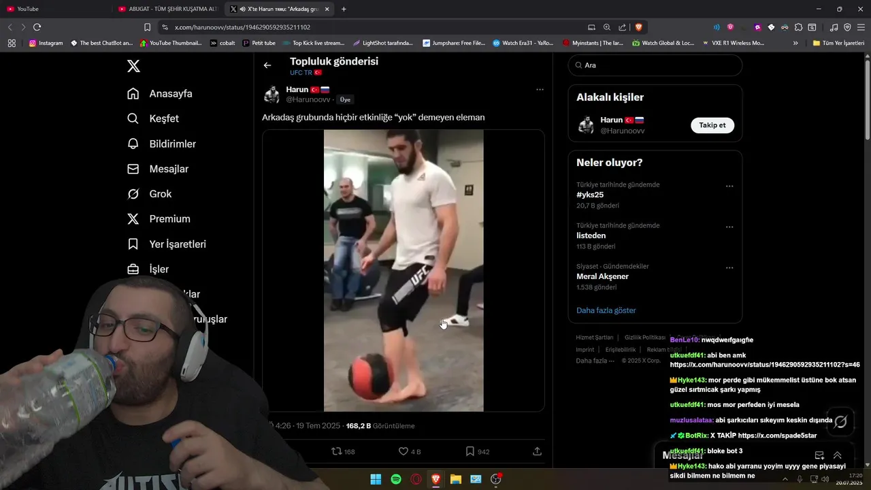Expand the Mesajlar drawer with the double chevron
This screenshot has height=490, width=871.
(838, 455)
